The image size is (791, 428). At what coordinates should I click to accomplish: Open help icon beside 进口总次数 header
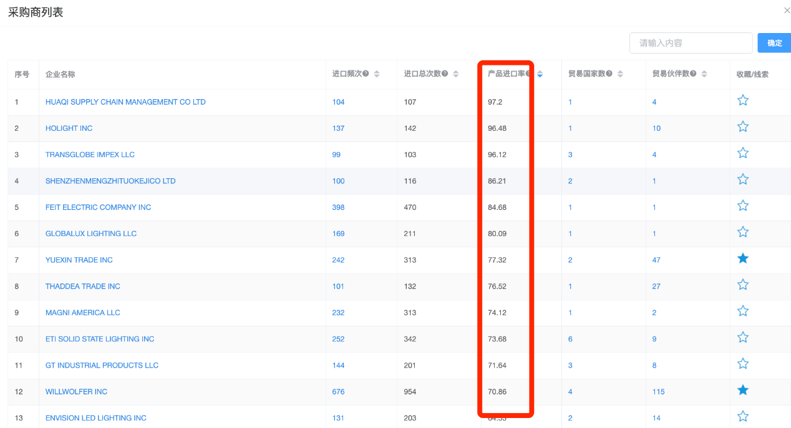pos(445,74)
